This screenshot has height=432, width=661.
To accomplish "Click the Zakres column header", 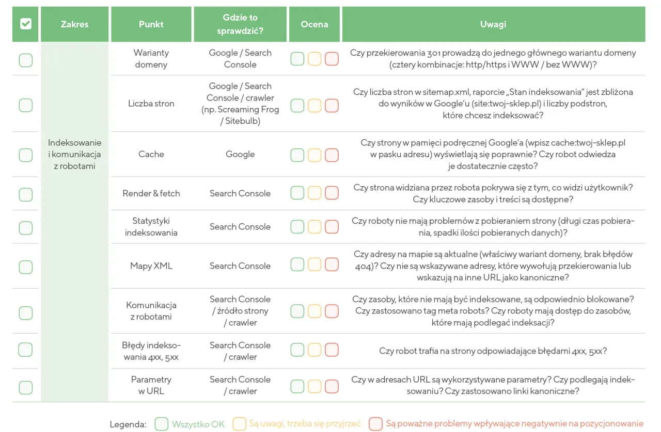I will pos(74,24).
